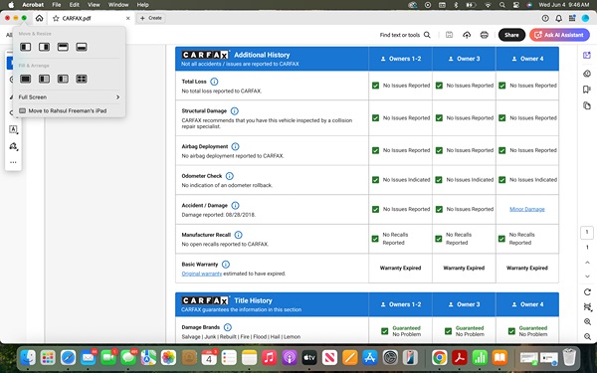The image size is (597, 373).
Task: Show info for Airbag Deployment
Action: (x=235, y=146)
